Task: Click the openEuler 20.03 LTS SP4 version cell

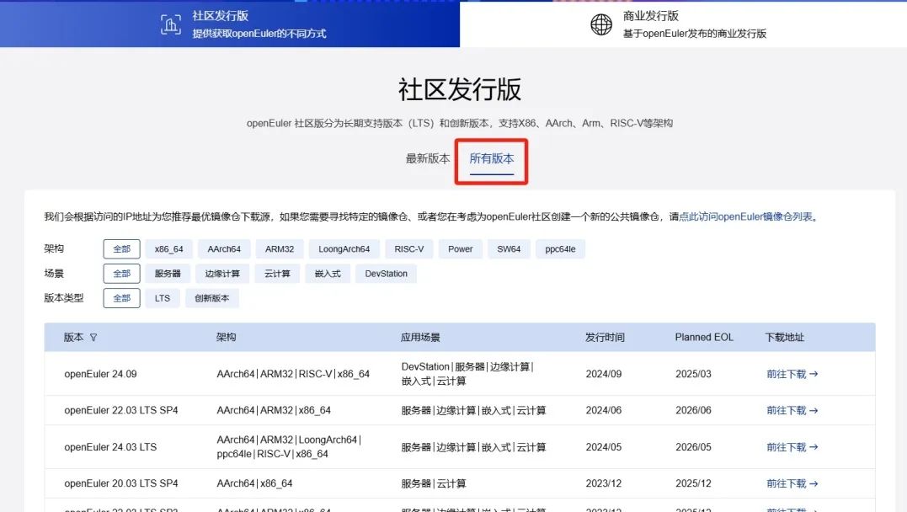Action: 121,483
